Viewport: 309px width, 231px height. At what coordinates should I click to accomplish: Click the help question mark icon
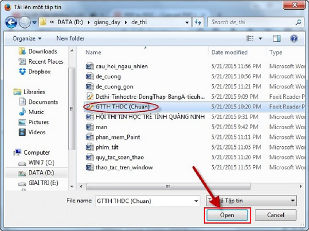(294, 39)
